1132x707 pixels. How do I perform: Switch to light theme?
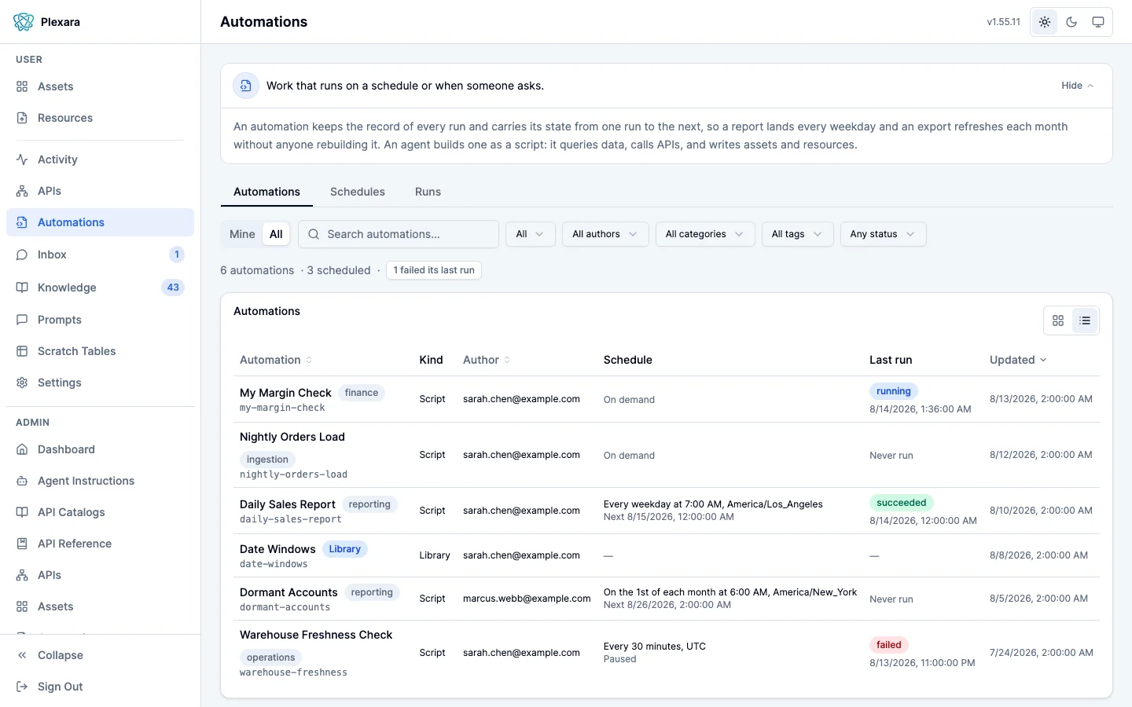pyautogui.click(x=1045, y=22)
